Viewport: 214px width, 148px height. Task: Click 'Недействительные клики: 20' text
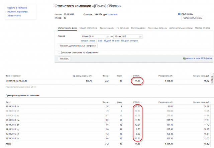pyautogui.click(x=19, y=87)
